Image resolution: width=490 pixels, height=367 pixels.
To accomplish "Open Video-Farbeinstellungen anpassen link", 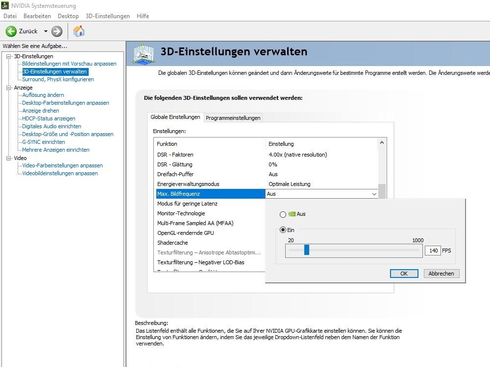I will point(62,165).
